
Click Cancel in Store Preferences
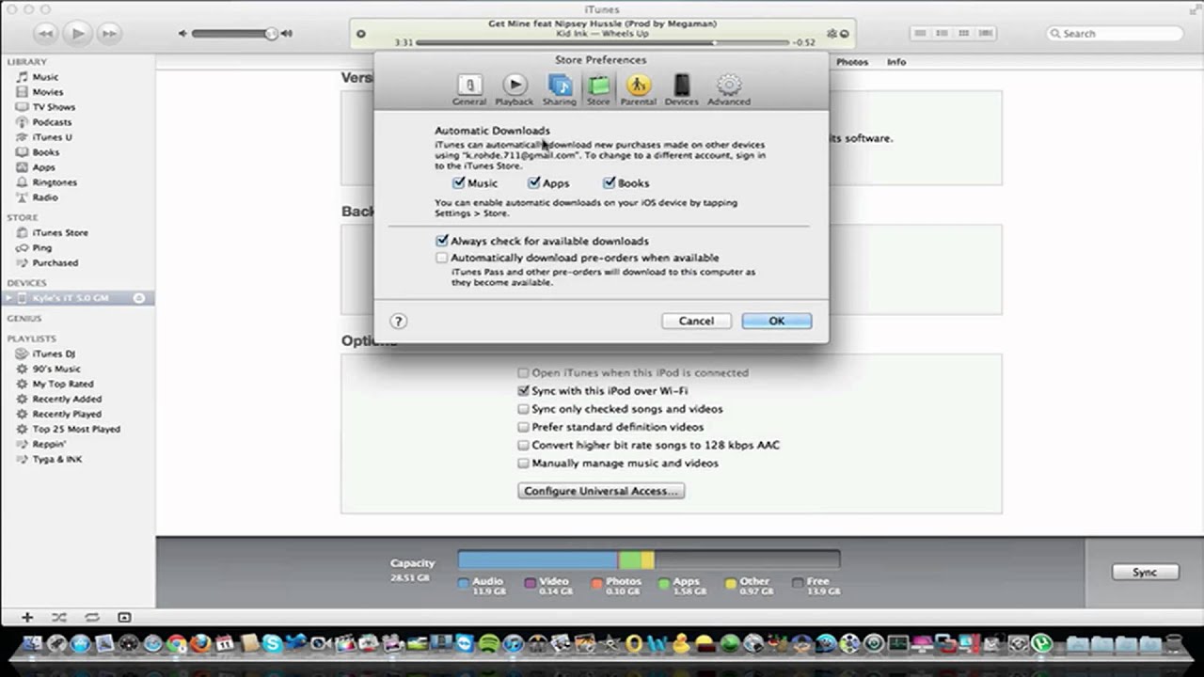coord(696,321)
